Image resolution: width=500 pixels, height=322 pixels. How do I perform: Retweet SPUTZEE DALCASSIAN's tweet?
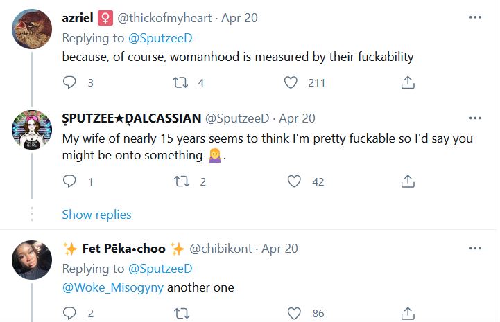tap(182, 181)
